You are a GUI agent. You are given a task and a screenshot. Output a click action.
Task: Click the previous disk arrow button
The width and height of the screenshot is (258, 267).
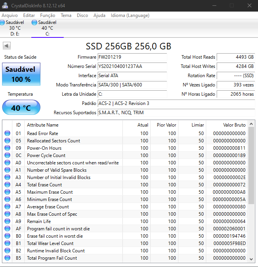[x=7, y=46]
